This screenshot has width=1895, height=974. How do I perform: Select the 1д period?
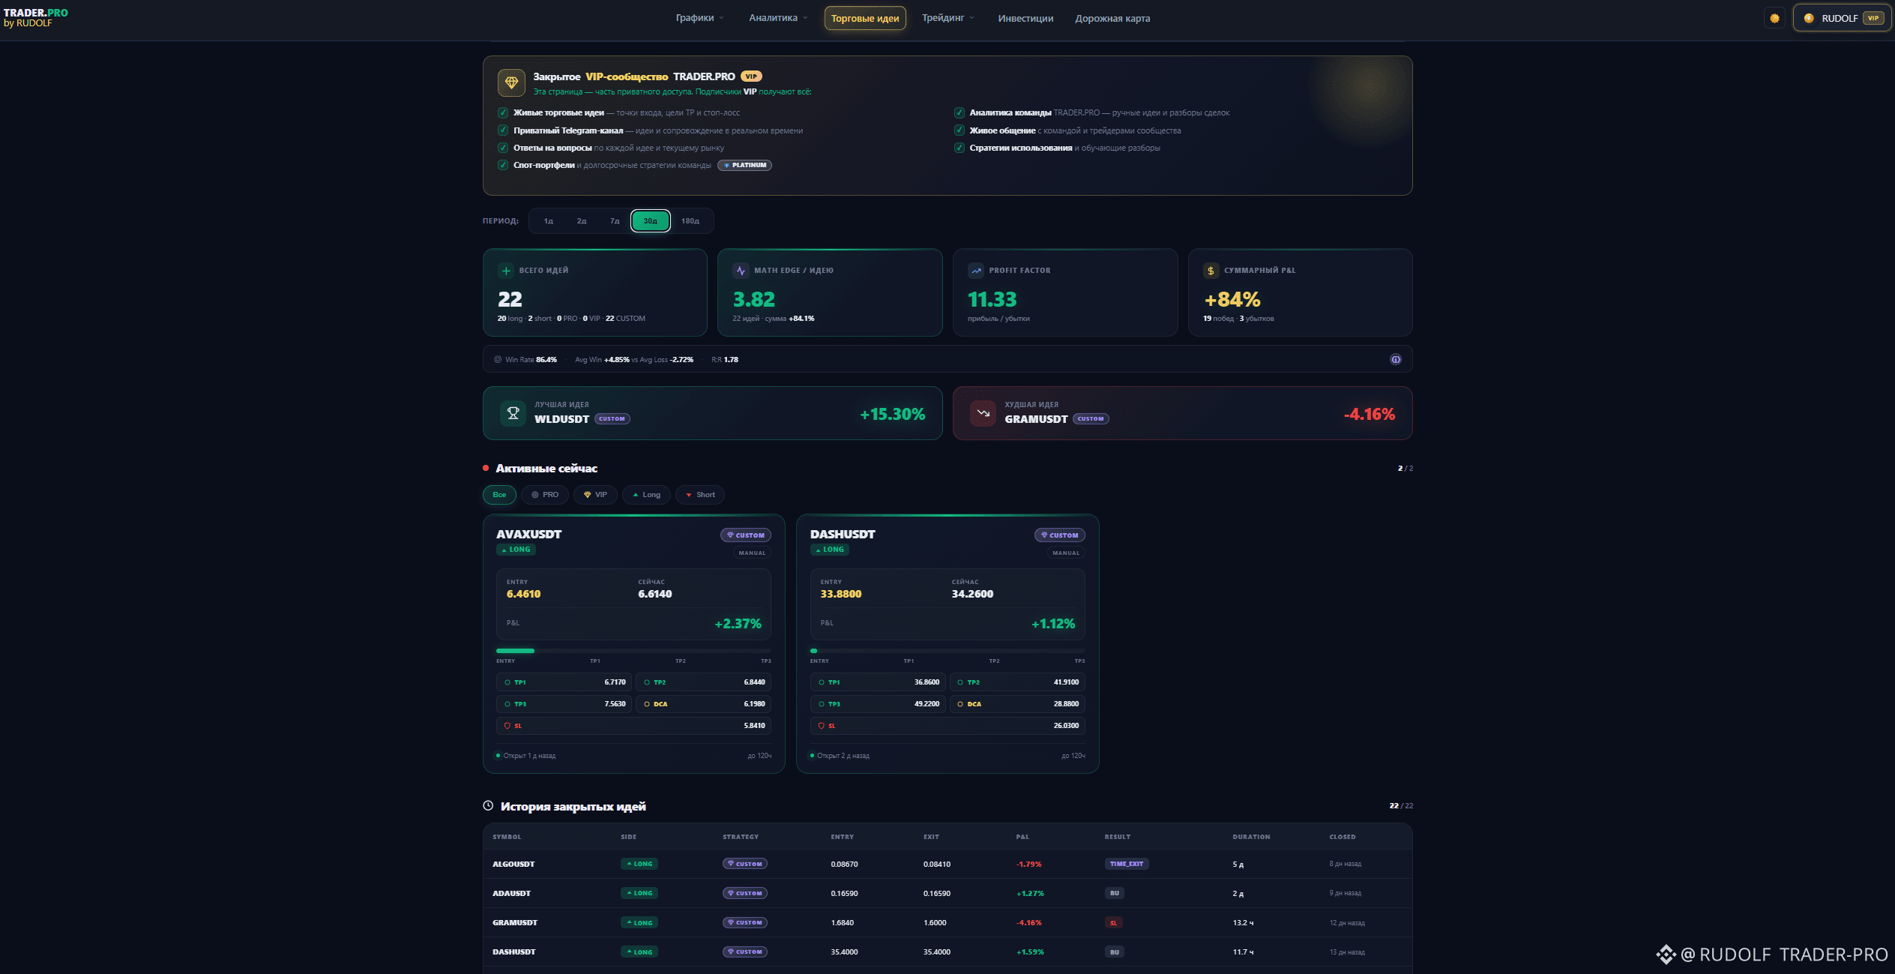549,221
